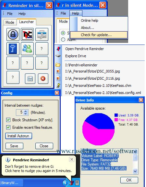Switch to the Mode tab in Launcher window
This screenshot has width=146, height=187.
click(x=10, y=22)
